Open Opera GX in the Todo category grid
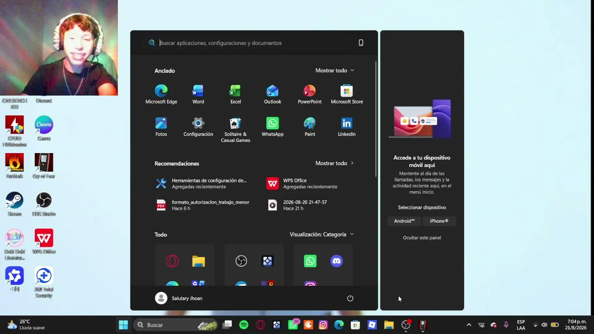Viewport: 594px width, 334px height. (172, 261)
